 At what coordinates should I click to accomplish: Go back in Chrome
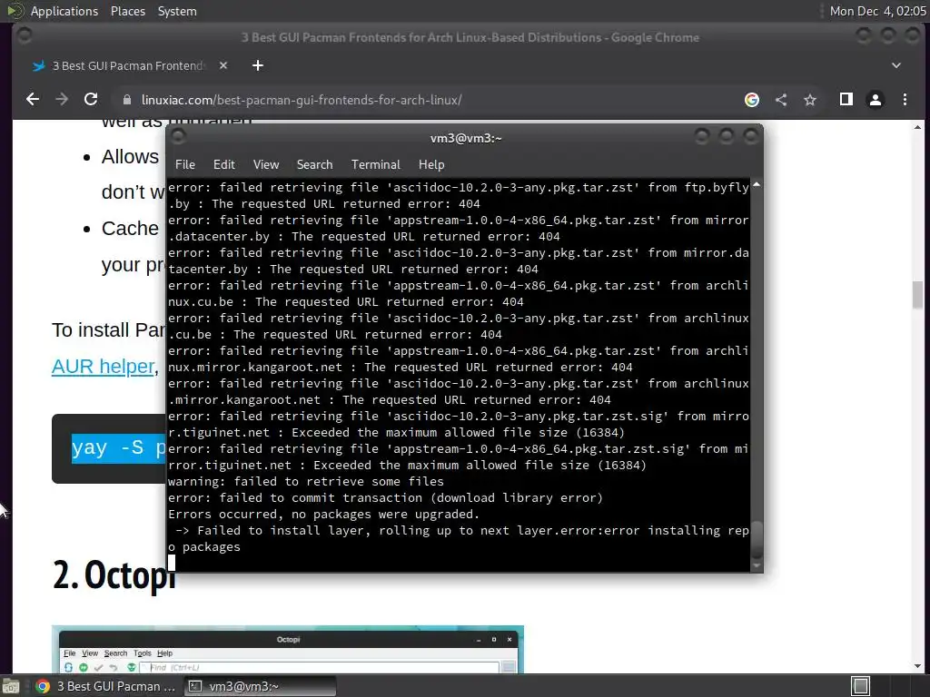point(33,100)
